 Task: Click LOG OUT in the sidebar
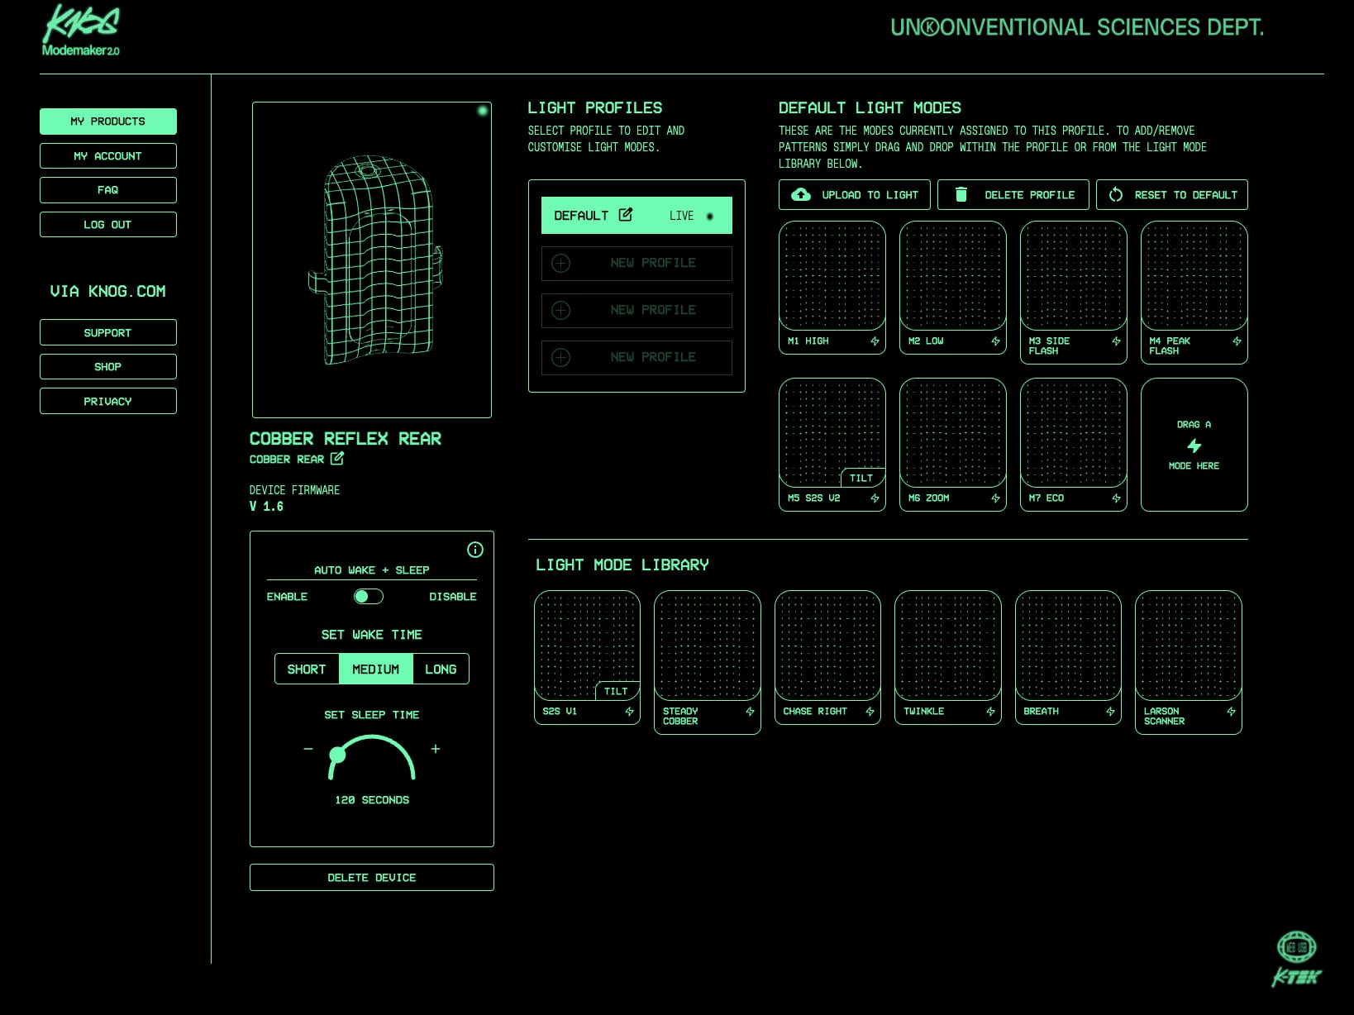click(108, 225)
